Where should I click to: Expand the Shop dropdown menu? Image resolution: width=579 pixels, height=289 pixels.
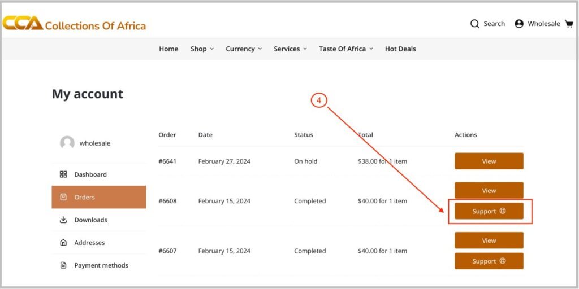tap(202, 49)
